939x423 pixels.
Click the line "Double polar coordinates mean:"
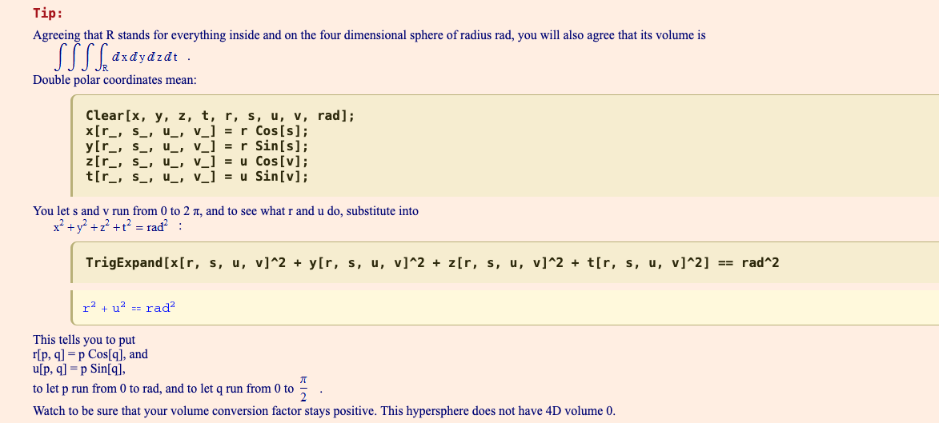tap(114, 80)
